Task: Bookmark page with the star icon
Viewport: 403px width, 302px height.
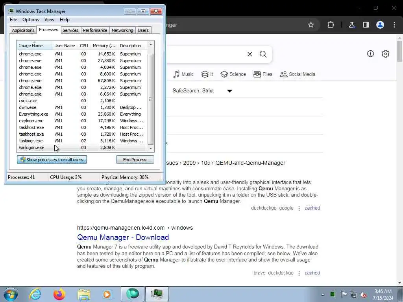Action: coord(311,25)
